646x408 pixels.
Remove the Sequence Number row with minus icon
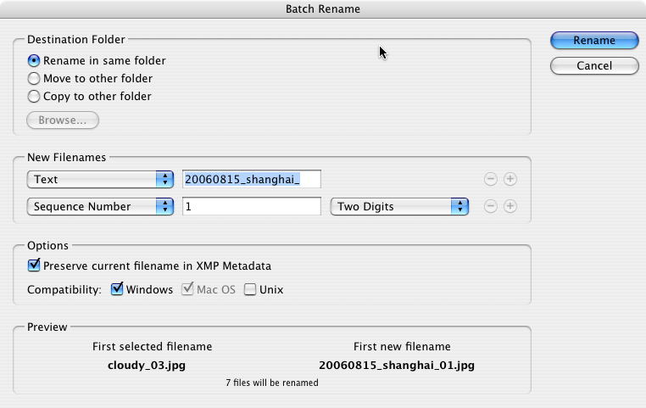490,206
